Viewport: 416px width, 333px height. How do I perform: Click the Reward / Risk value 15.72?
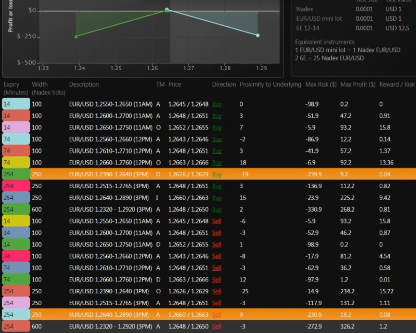pyautogui.click(x=386, y=291)
